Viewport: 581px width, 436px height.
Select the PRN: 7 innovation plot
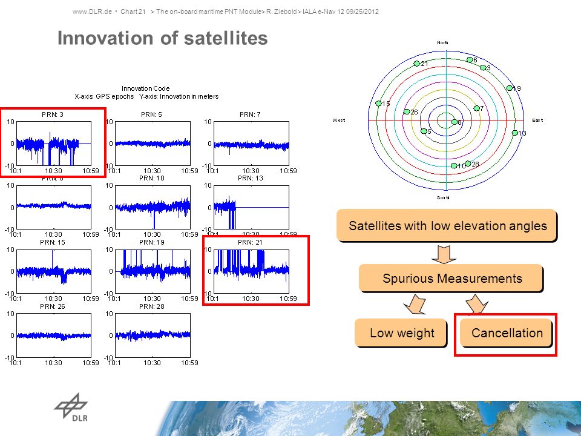(x=251, y=143)
